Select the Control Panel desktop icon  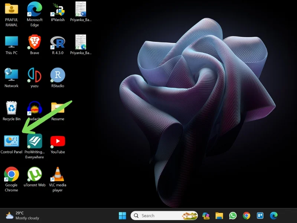click(12, 142)
